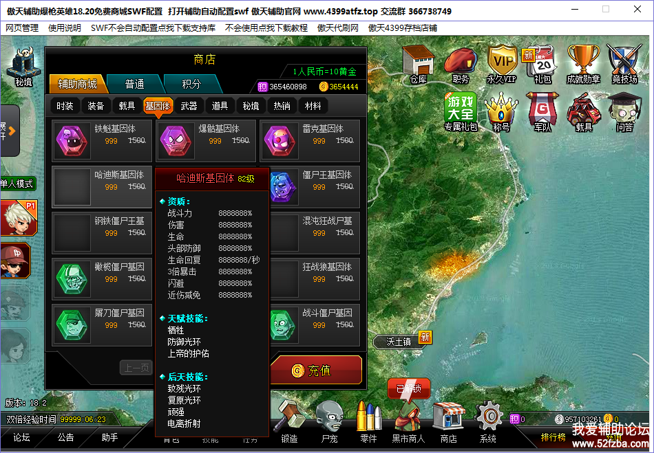Open the 称号 crown icon
The image size is (654, 453).
coord(501,113)
